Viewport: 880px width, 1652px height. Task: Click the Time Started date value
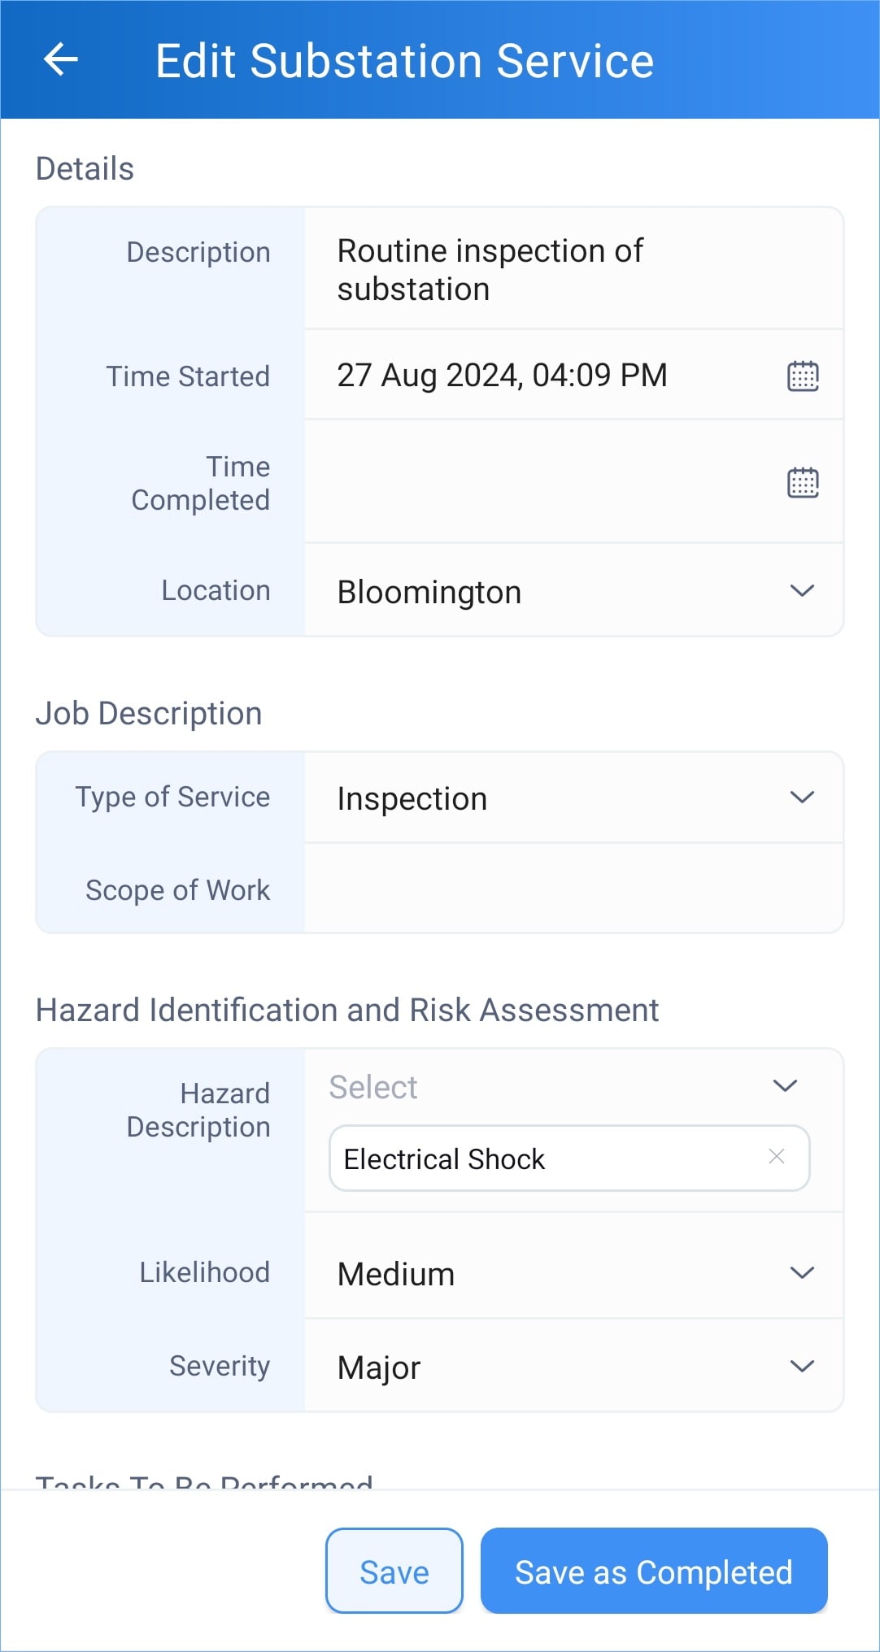502,376
